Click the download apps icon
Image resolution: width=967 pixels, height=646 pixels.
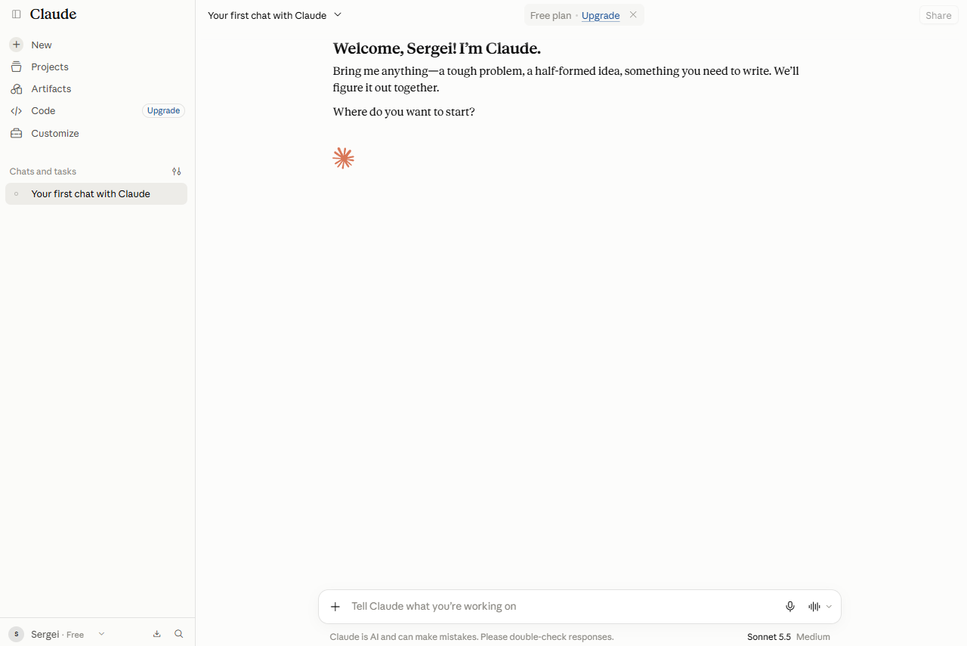157,634
